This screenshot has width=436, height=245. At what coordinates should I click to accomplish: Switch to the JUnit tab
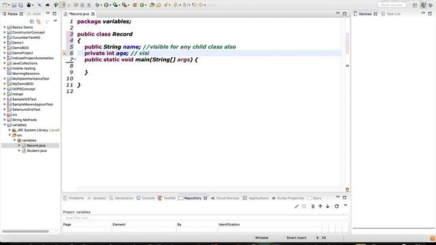coord(33,14)
